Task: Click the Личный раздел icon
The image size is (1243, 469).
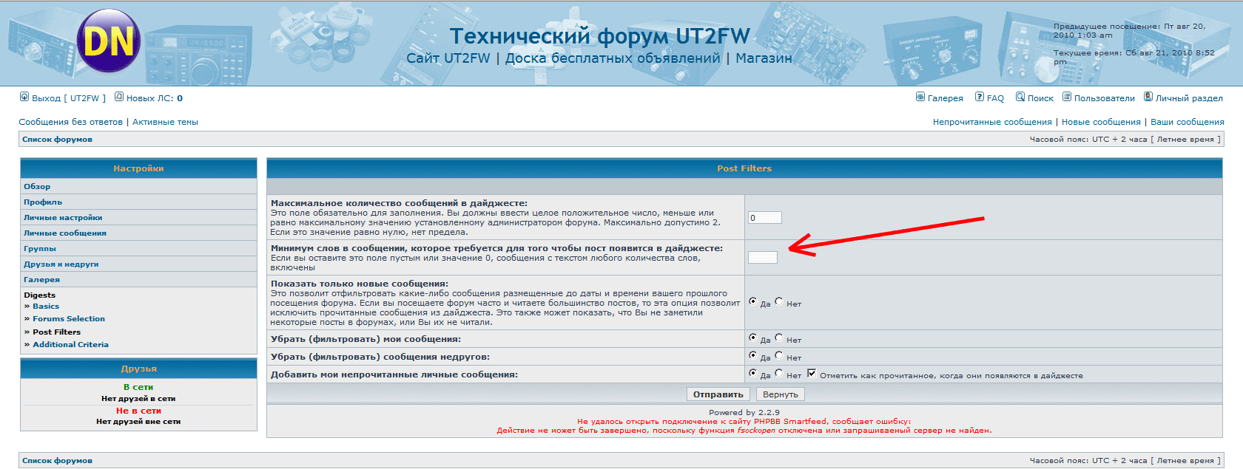Action: click(x=1148, y=97)
